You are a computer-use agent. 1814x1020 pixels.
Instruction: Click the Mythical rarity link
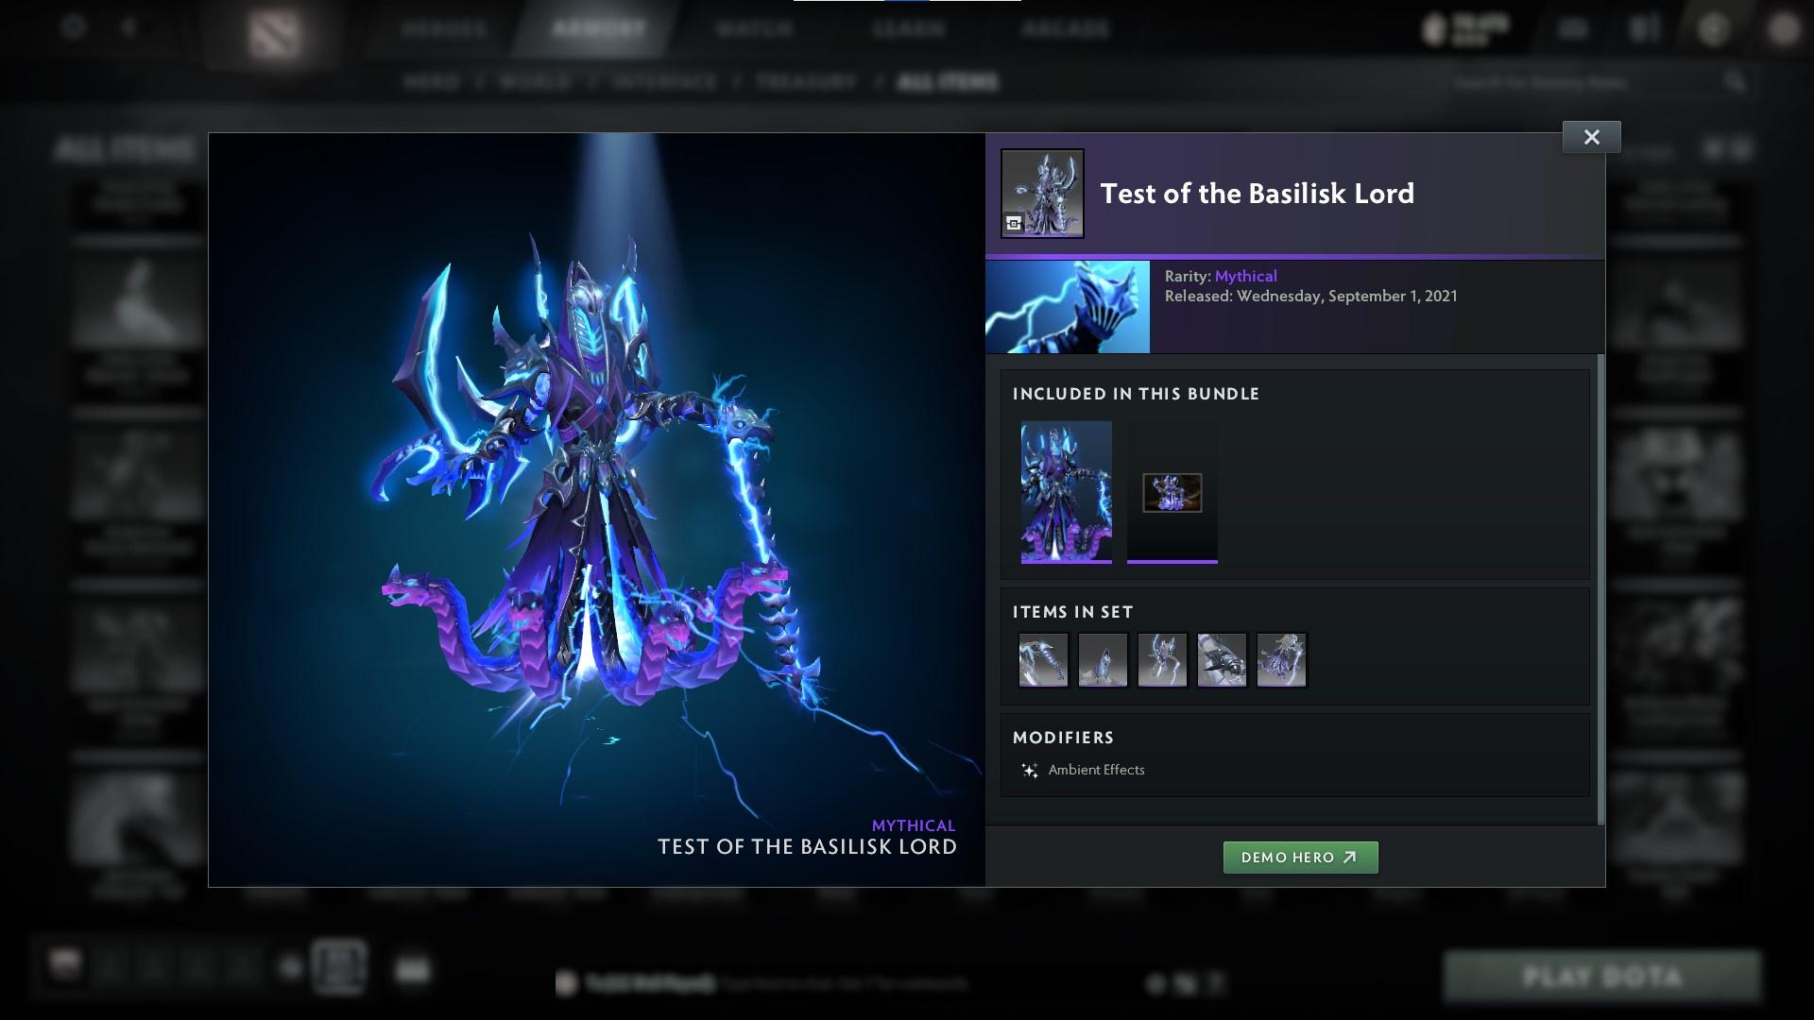click(1246, 276)
